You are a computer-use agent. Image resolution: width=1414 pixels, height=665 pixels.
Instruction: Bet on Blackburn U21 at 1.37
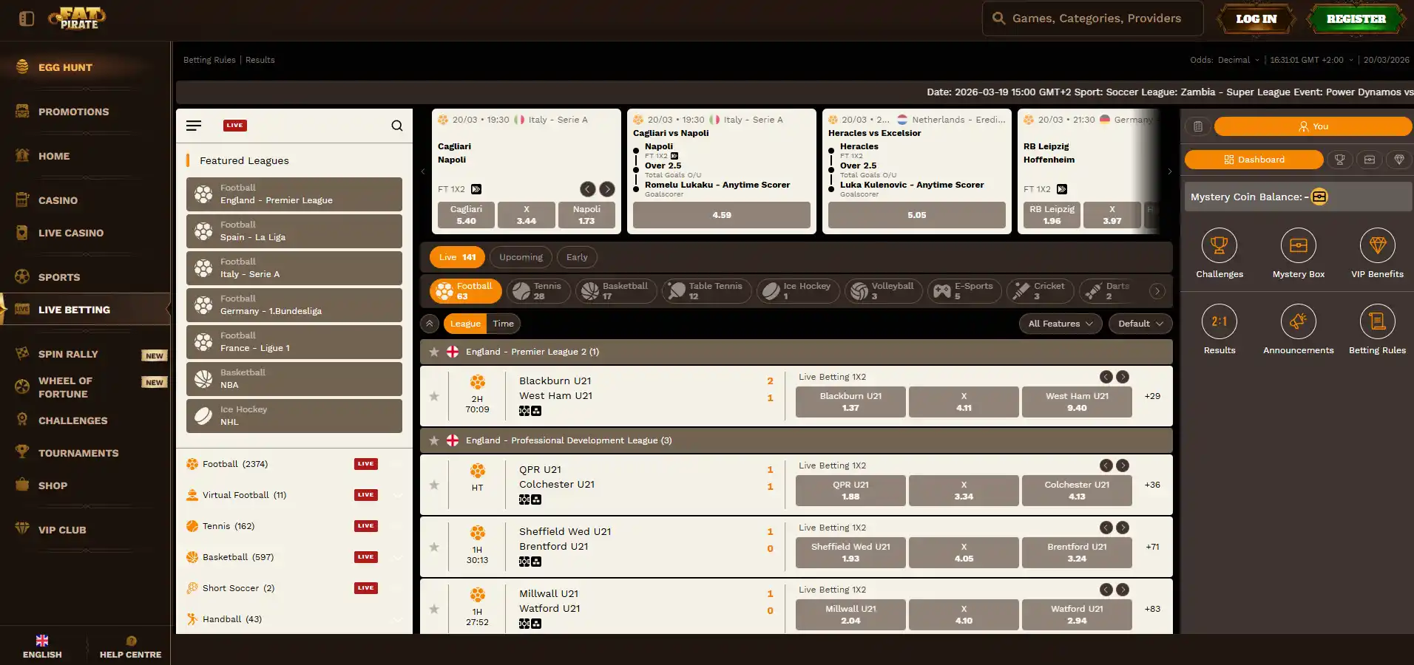pyautogui.click(x=850, y=402)
